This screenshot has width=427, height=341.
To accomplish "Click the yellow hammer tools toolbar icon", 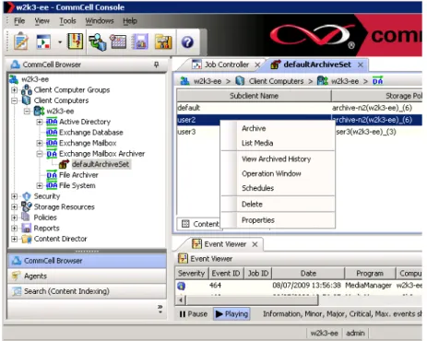I will (163, 41).
